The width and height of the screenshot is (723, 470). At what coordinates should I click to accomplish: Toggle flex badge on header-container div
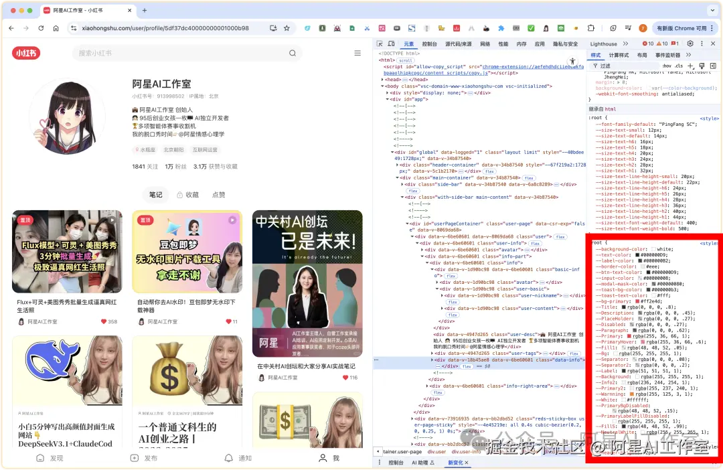[489, 171]
